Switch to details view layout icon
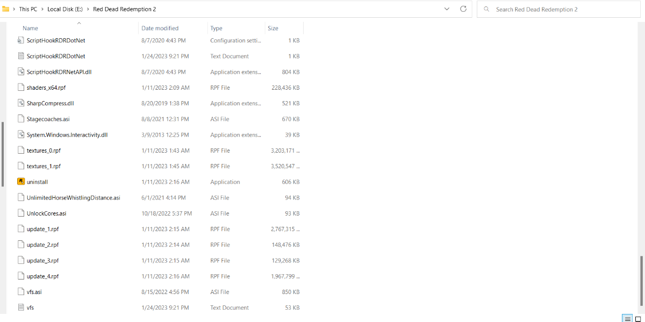 (x=627, y=319)
